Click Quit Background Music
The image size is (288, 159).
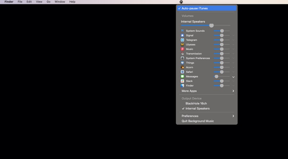tap(198, 121)
